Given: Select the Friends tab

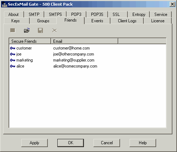Looking at the screenshot, I should 70,20.
